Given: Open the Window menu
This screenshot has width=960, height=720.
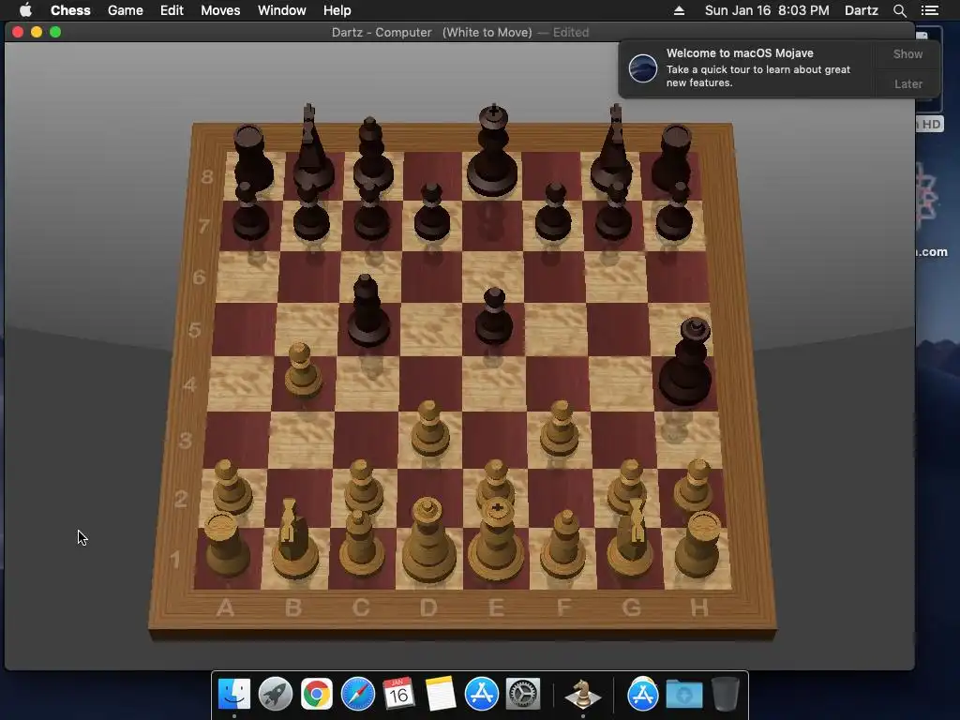Looking at the screenshot, I should pyautogui.click(x=281, y=10).
